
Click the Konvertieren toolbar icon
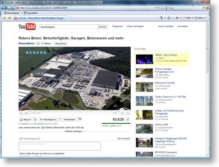click(5, 13)
